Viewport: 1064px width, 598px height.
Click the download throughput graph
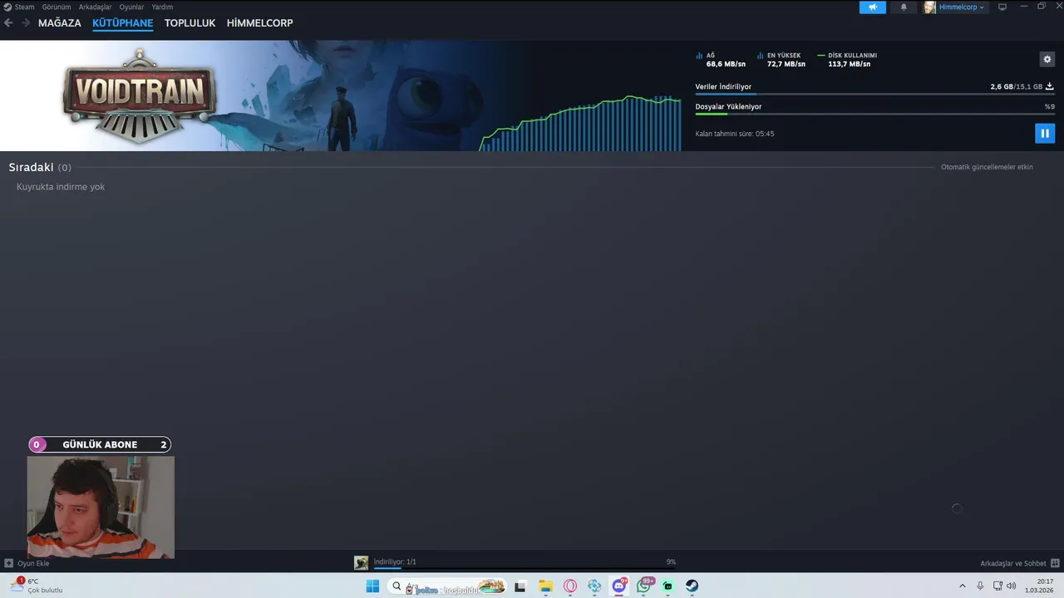[x=580, y=123]
